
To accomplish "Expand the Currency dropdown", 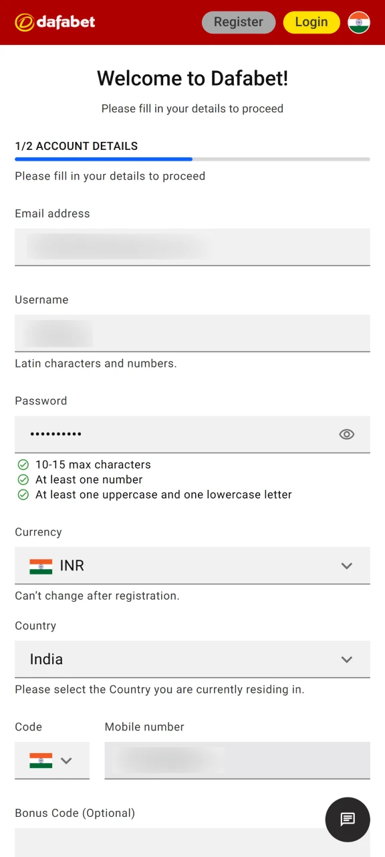I will 347,566.
